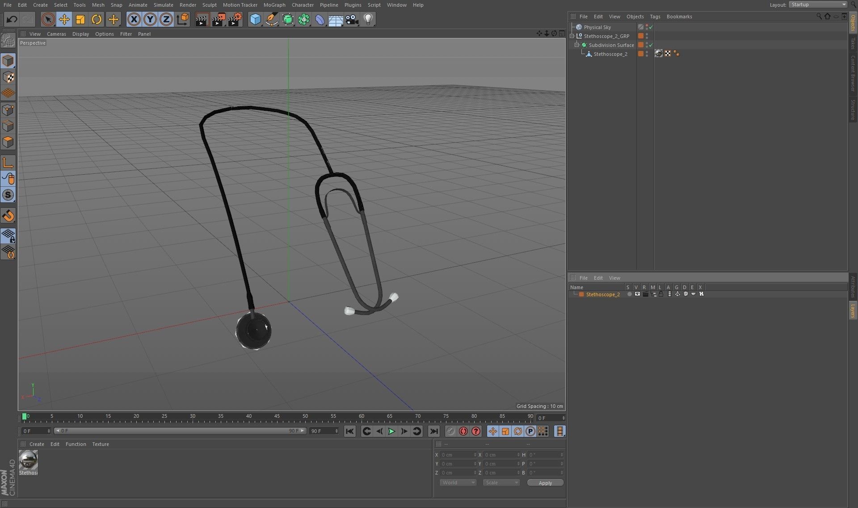
Task: Go to end of animation
Action: point(433,431)
